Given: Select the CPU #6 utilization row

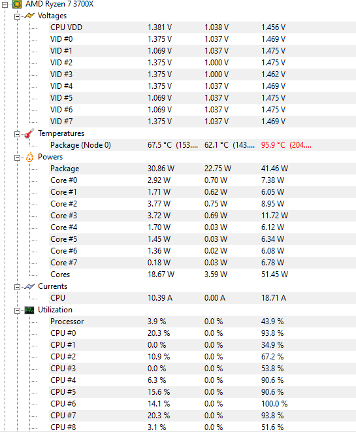Looking at the screenshot, I should point(202,404).
